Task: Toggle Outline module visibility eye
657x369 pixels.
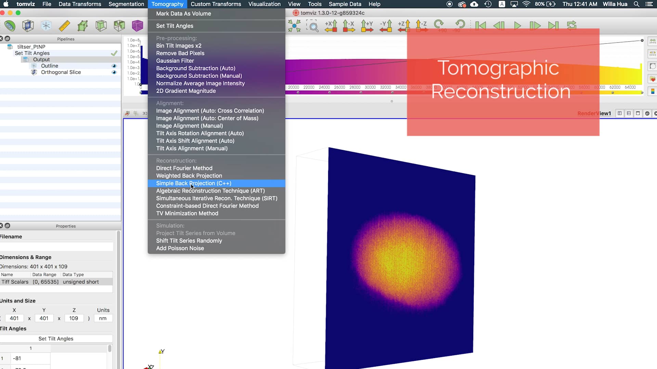Action: [x=114, y=66]
